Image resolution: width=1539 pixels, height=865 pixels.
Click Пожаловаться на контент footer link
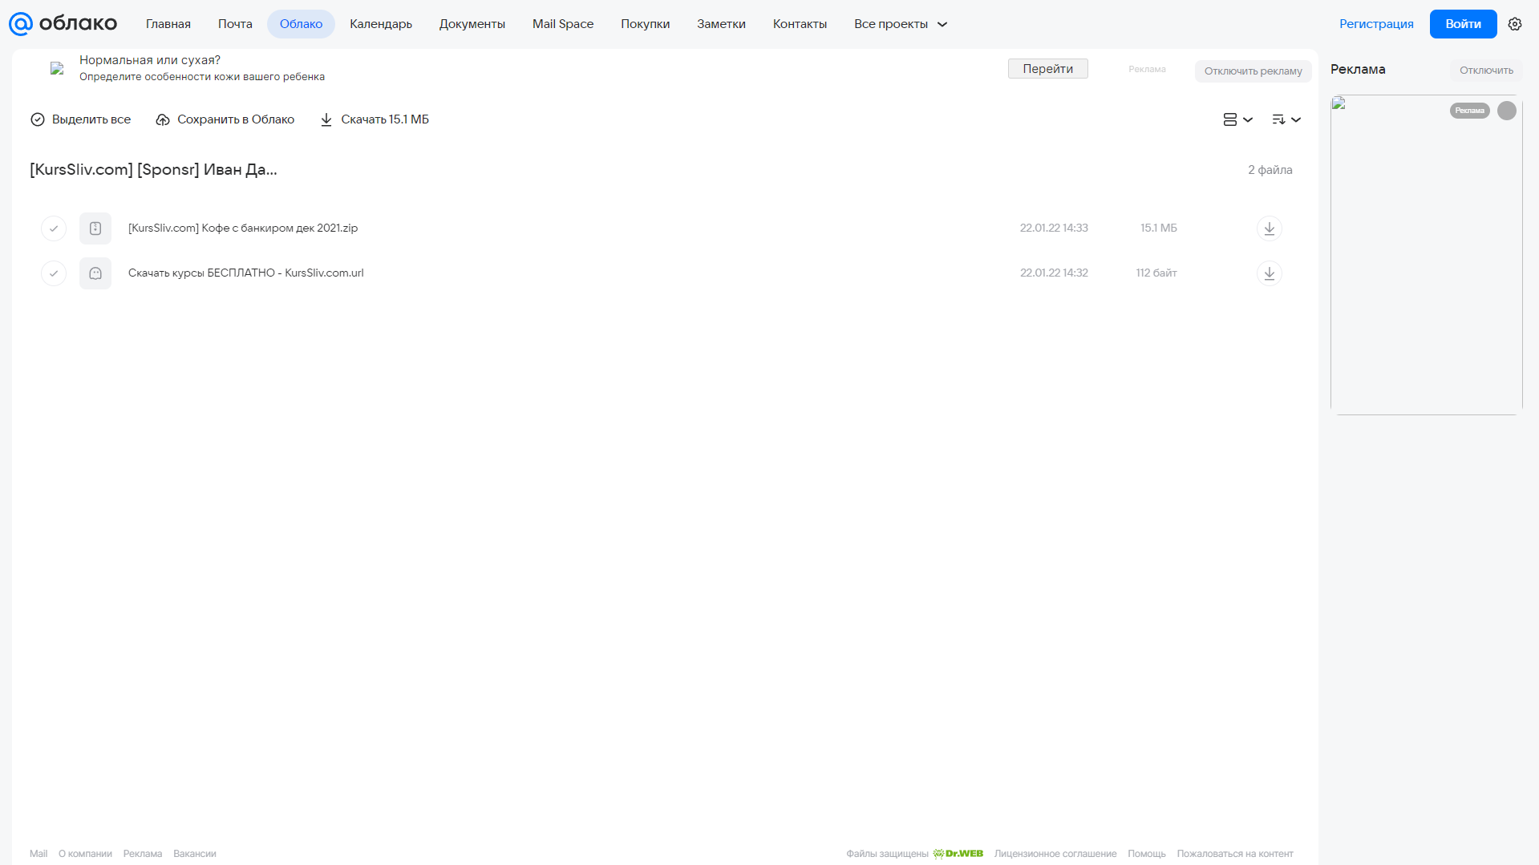pos(1235,854)
